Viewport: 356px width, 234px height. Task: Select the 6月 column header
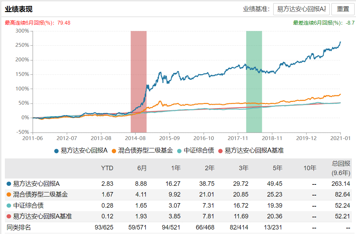click(x=142, y=168)
